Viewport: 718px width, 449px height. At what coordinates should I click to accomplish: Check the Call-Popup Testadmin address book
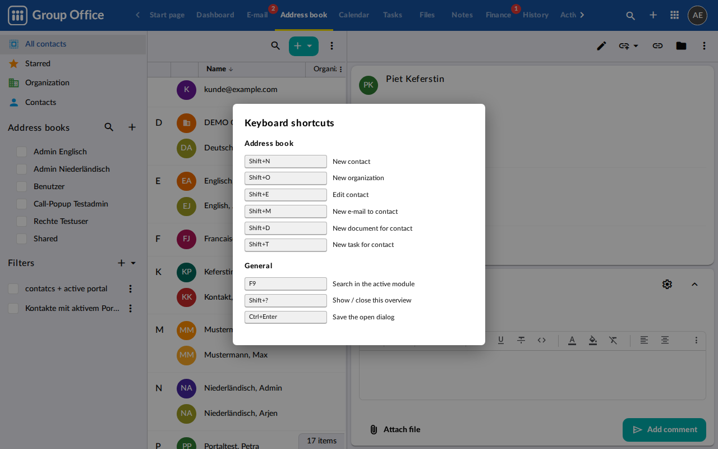[22, 204]
